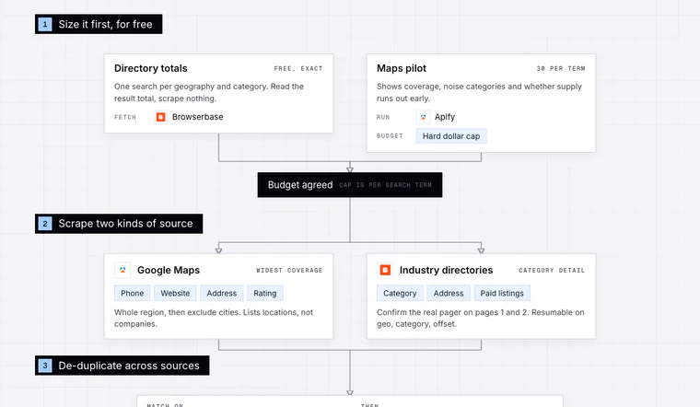Select the Paid listings tag

pos(502,293)
